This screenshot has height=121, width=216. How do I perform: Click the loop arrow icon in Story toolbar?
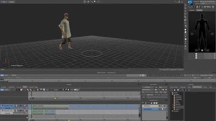14,90
